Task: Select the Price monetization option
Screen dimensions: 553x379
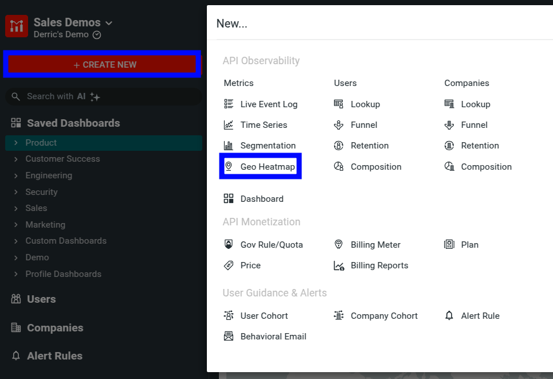Action: (x=249, y=265)
